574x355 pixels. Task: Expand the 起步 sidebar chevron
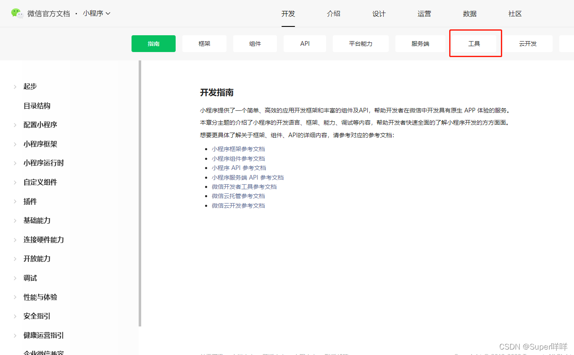point(15,86)
